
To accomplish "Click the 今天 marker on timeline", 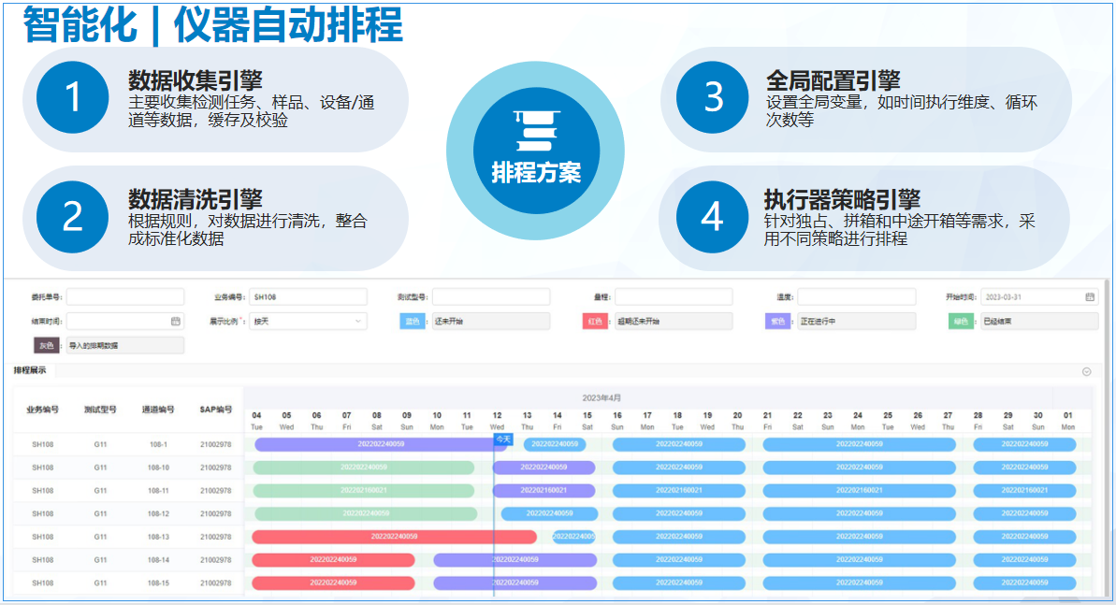I will pos(503,439).
